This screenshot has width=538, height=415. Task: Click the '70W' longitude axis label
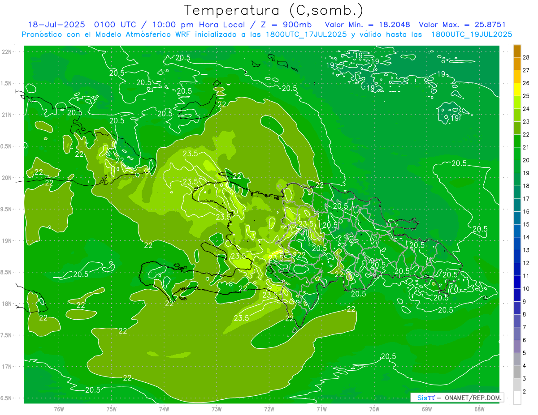tap(374, 409)
